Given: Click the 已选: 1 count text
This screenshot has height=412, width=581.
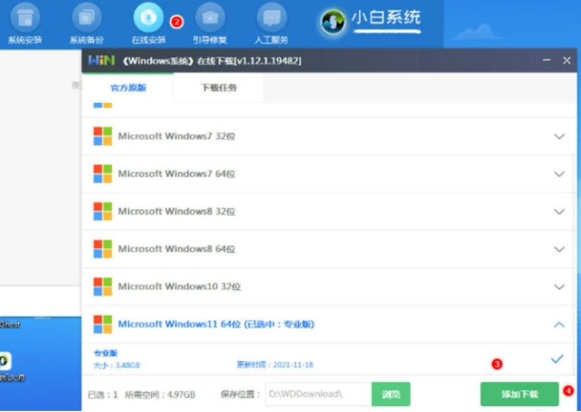Looking at the screenshot, I should pos(102,395).
